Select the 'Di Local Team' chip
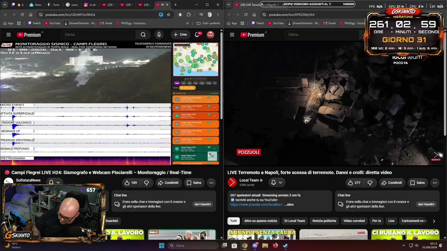 (x=295, y=221)
